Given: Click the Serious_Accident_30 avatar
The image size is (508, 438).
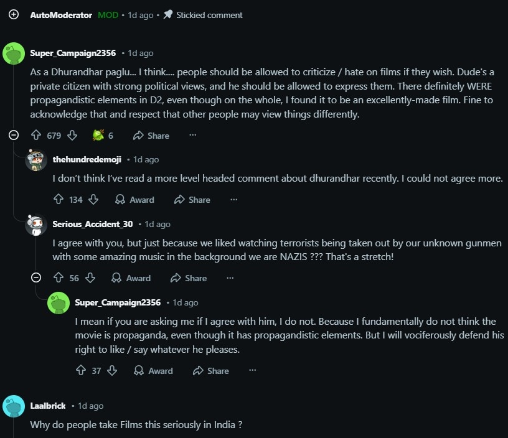Looking at the screenshot, I should click(36, 225).
